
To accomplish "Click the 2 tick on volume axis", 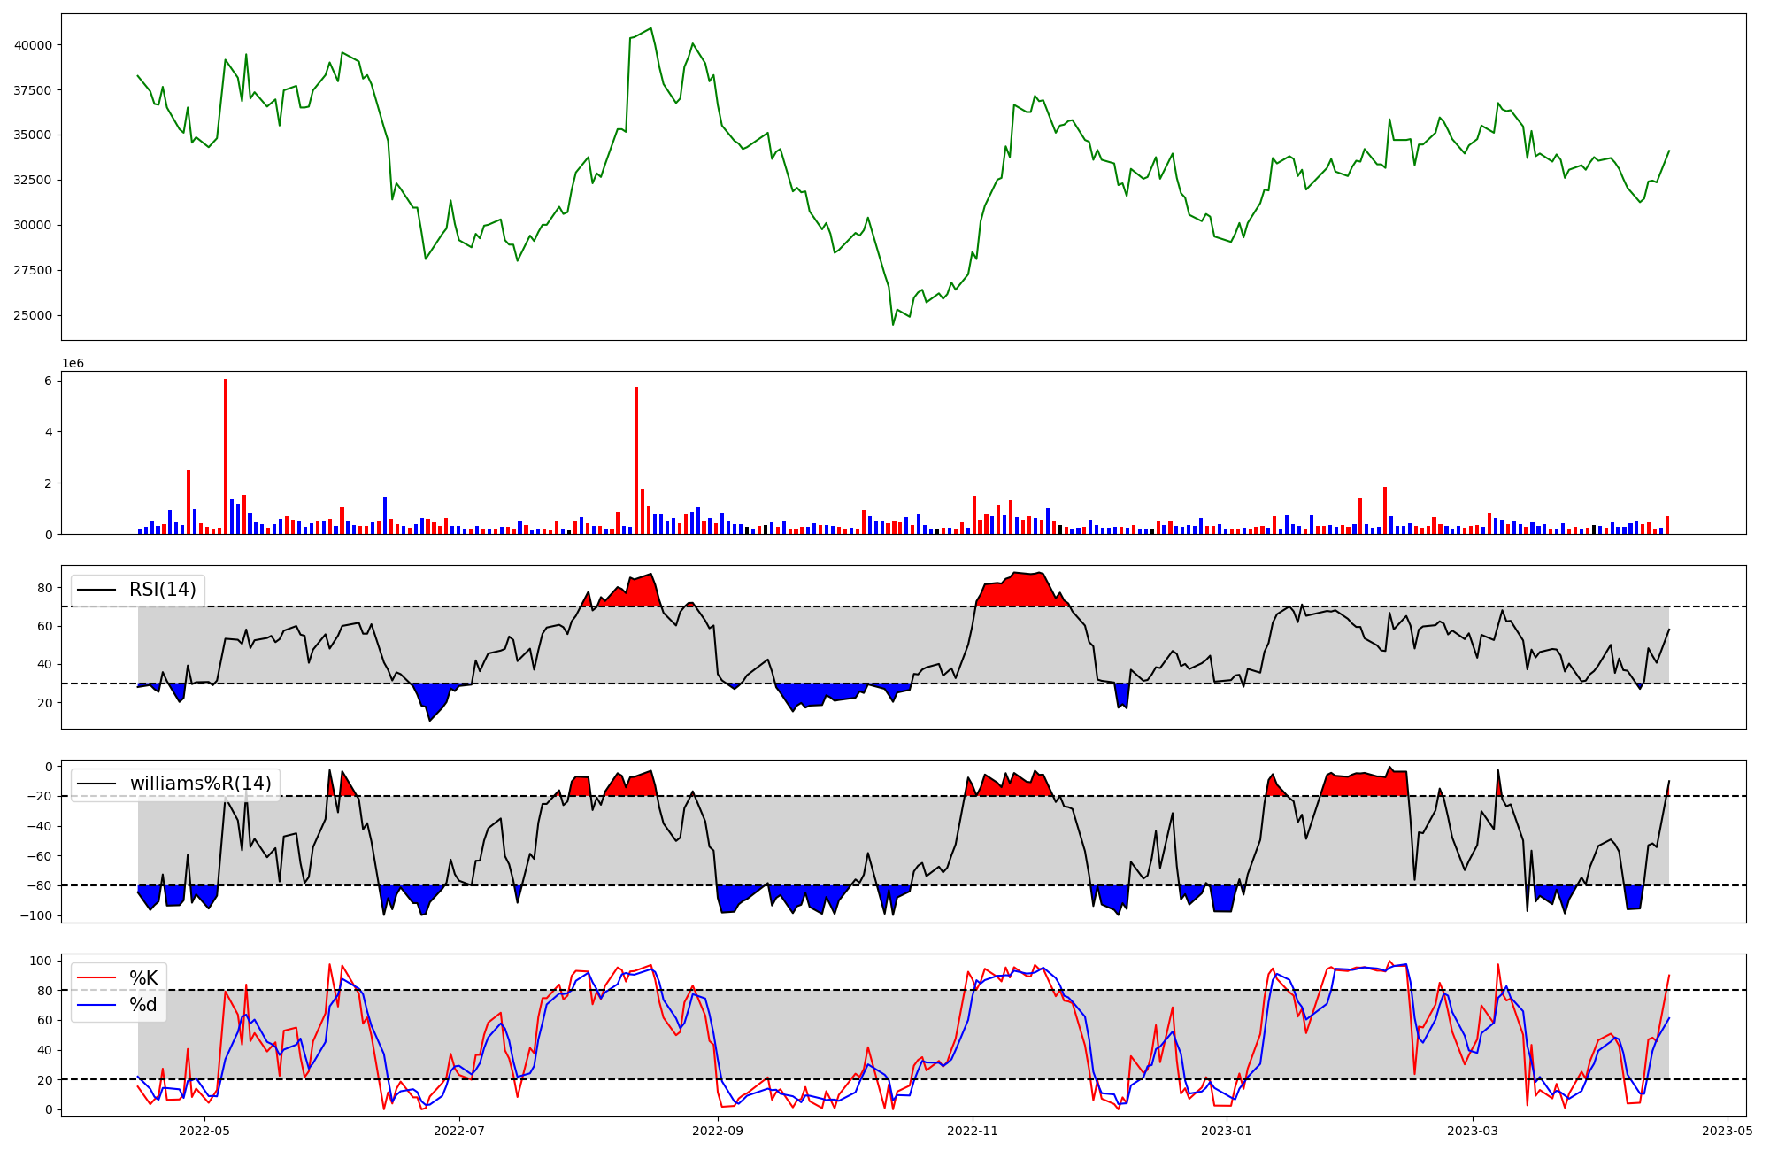I will point(48,483).
